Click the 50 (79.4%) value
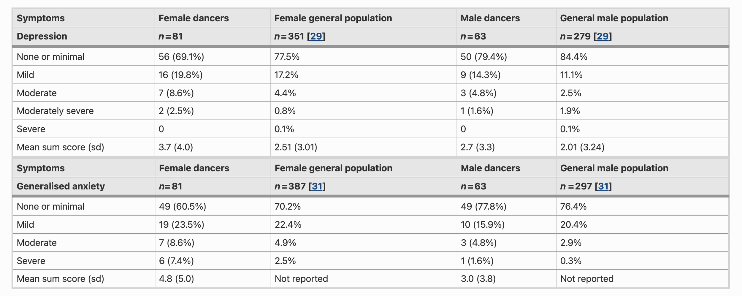The width and height of the screenshot is (742, 296). (483, 57)
